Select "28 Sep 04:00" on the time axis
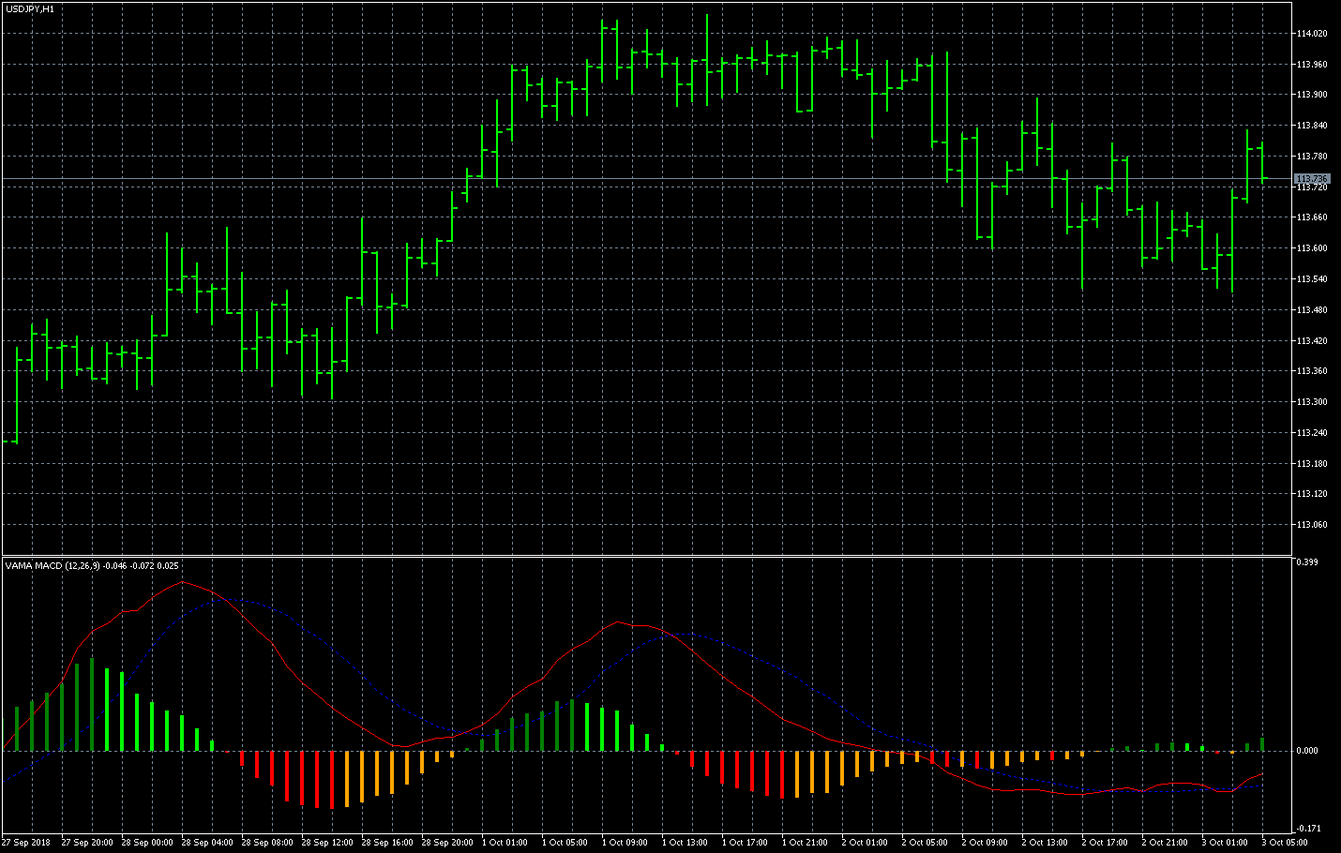This screenshot has height=853, width=1341. 207,843
